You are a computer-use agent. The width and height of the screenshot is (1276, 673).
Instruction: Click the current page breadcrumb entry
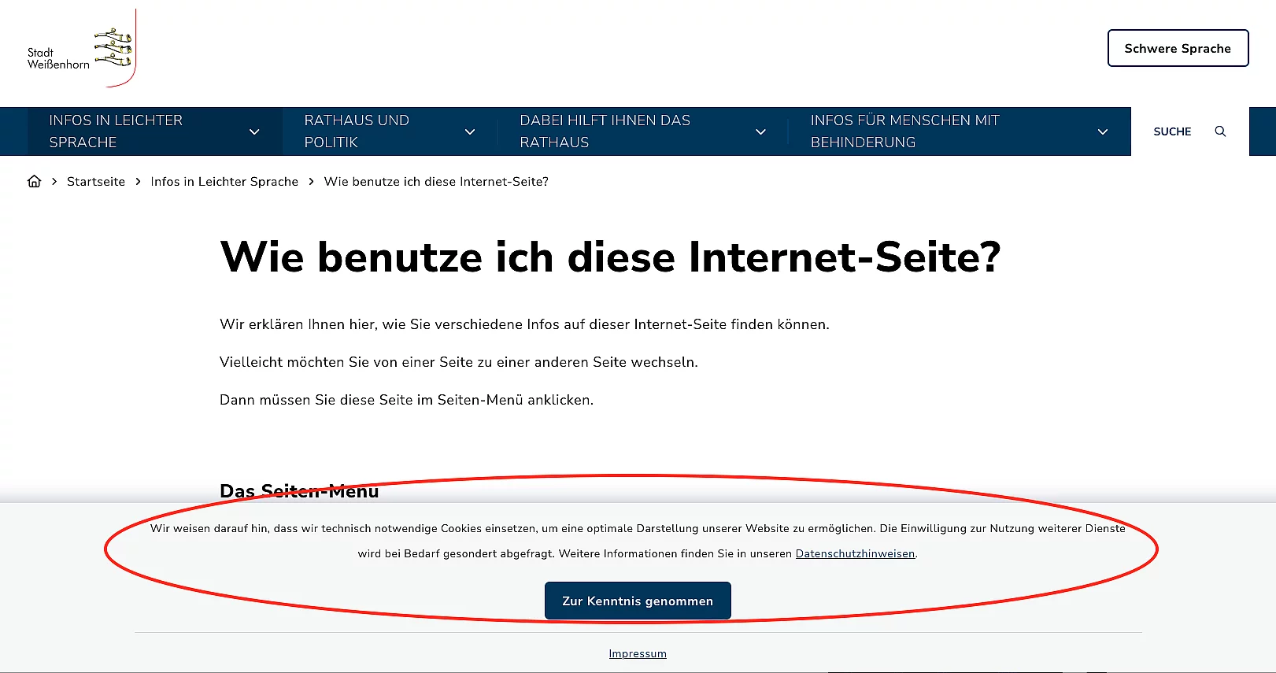click(x=436, y=182)
